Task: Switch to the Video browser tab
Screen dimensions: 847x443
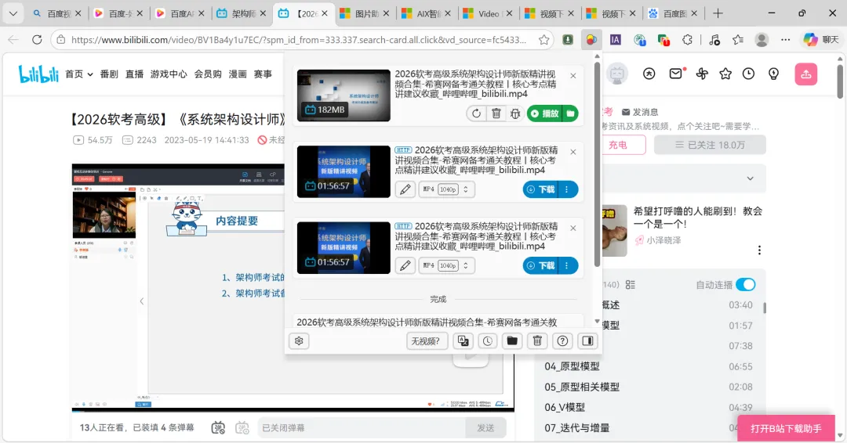Action: [x=488, y=13]
